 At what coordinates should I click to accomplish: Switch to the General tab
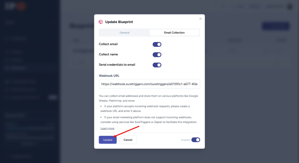click(x=124, y=33)
